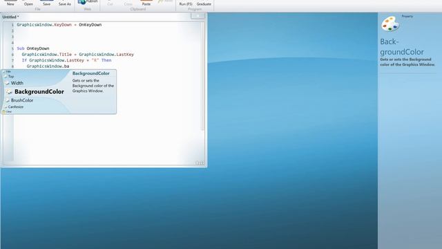Viewport: 442px width, 249px height.
Task: Place cursor on line 1 KeyDown code
Action: 59,25
